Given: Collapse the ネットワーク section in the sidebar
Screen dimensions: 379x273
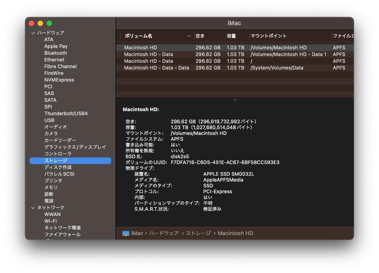Looking at the screenshot, I should [33, 207].
